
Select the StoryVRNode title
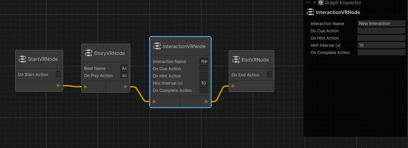(x=110, y=53)
